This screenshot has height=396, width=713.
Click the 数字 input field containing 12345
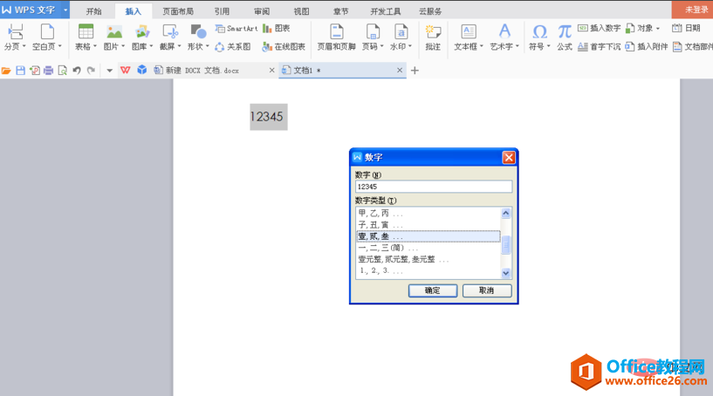(434, 187)
